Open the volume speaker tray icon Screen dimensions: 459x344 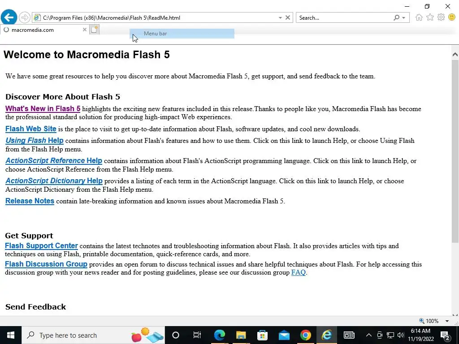(x=400, y=335)
